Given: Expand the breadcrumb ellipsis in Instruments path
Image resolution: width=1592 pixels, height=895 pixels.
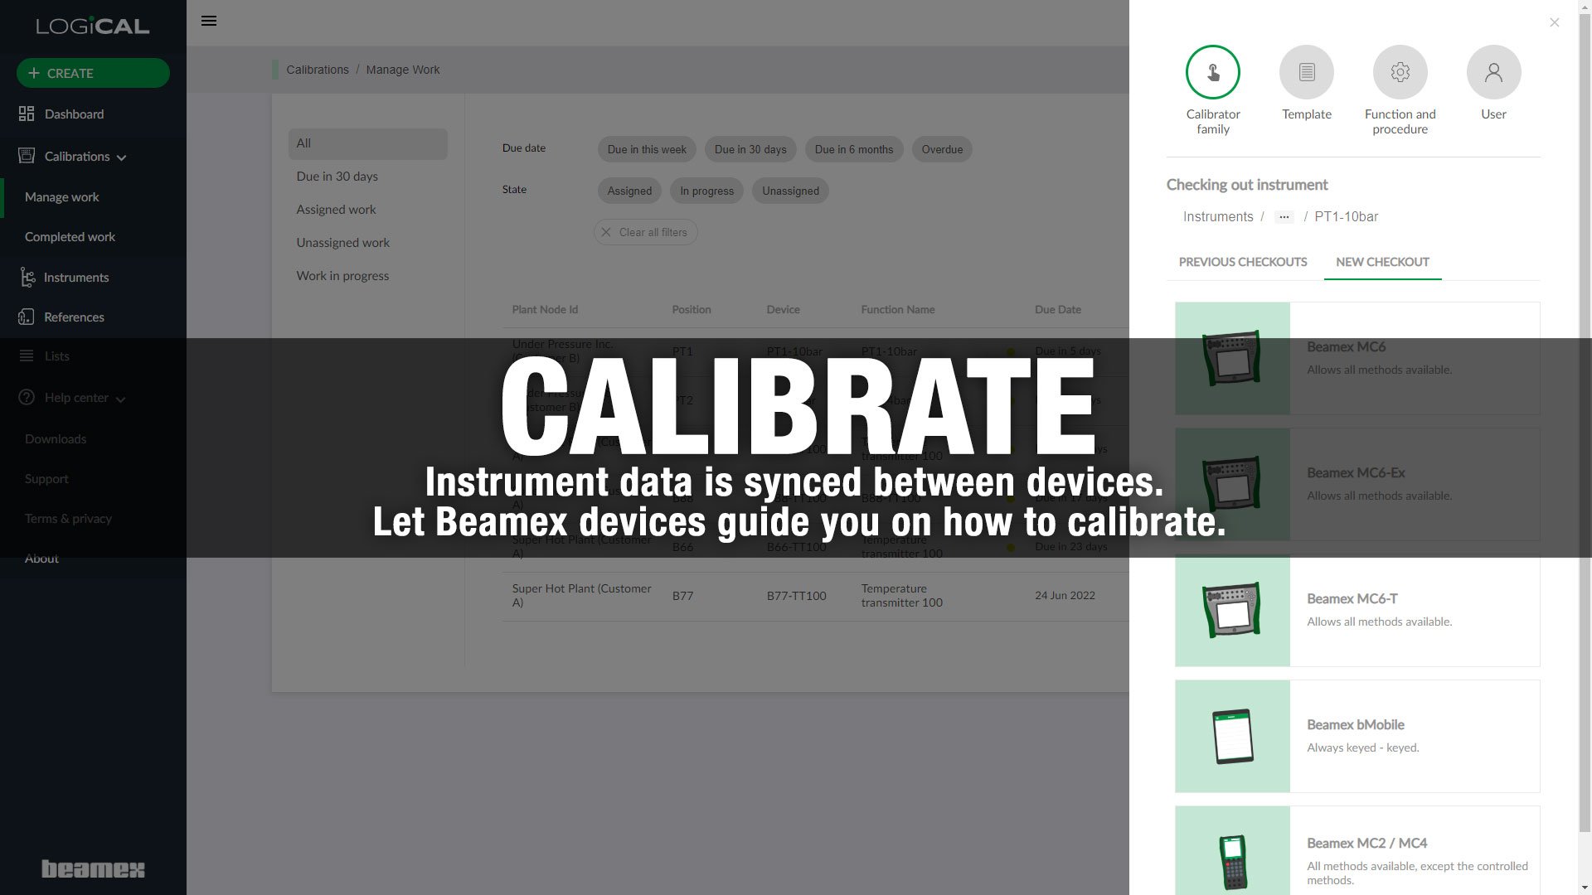Looking at the screenshot, I should click(x=1284, y=217).
